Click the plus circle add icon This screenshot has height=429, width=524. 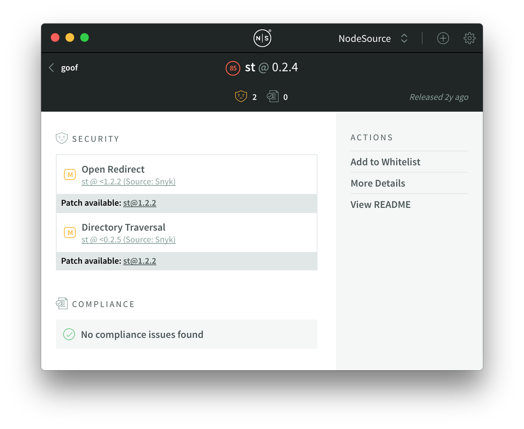tap(443, 38)
